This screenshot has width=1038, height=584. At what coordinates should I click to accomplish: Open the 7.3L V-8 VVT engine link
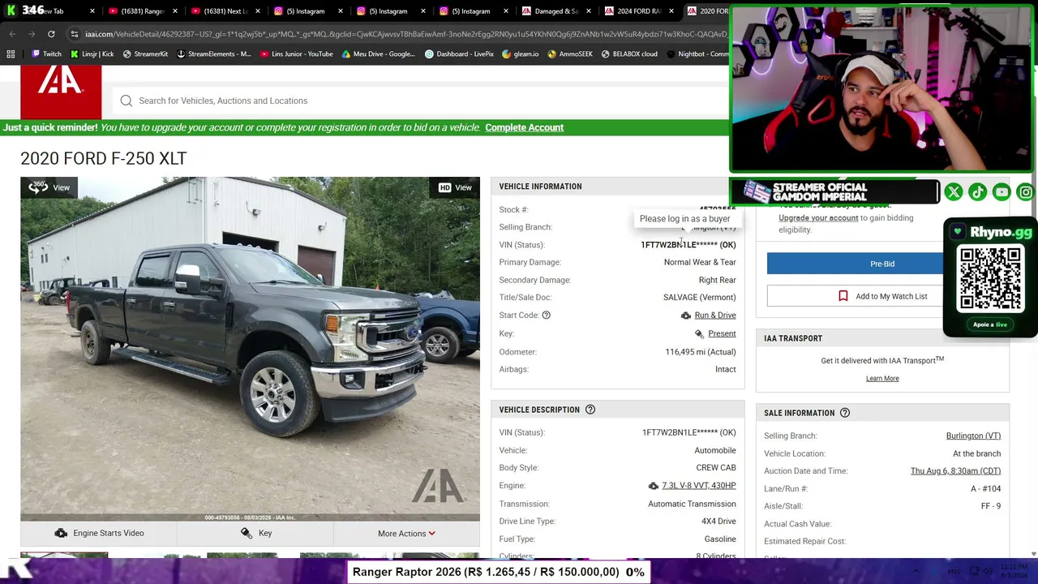699,486
